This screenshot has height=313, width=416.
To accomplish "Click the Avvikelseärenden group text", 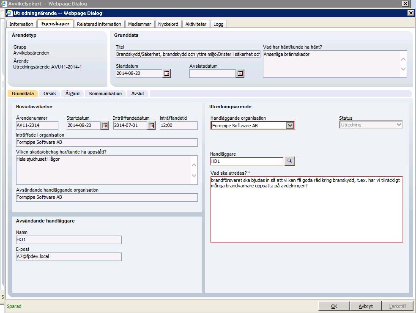I will (31, 53).
